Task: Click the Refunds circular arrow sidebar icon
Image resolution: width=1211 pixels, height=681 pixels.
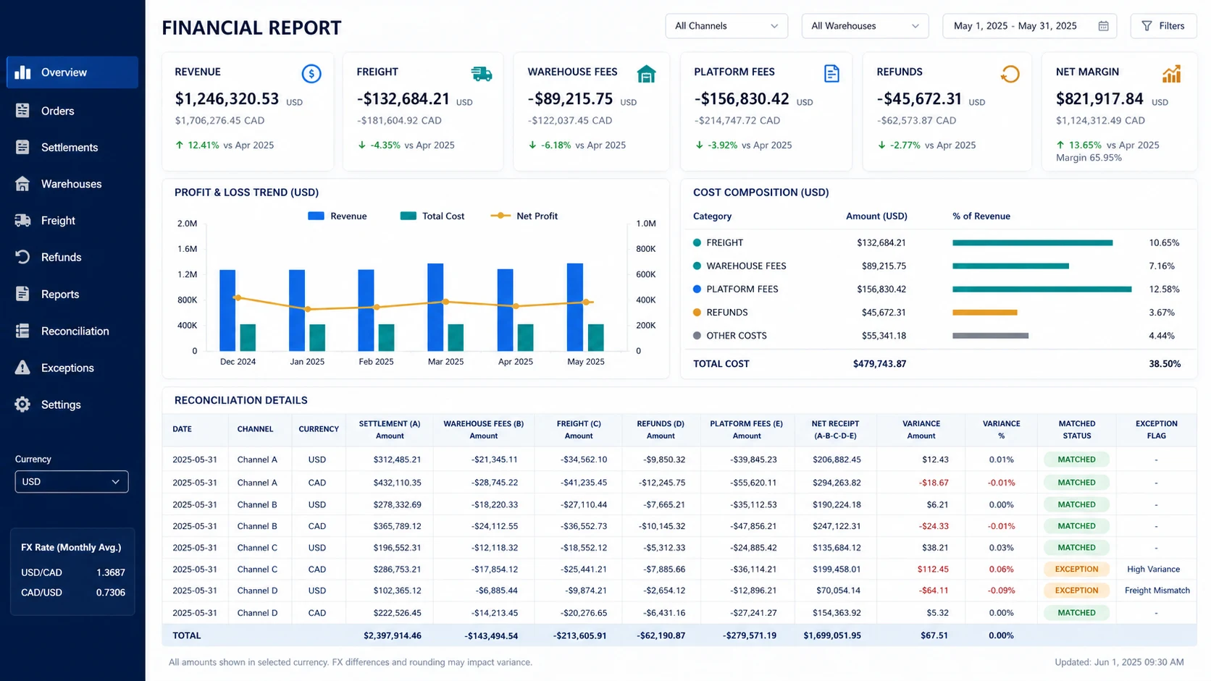Action: pos(22,257)
